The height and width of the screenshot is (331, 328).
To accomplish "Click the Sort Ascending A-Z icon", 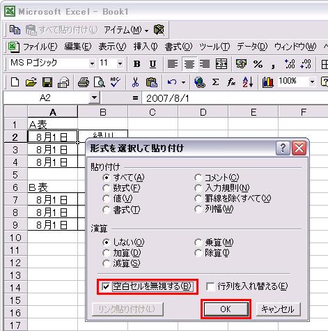I will pyautogui.click(x=247, y=82).
